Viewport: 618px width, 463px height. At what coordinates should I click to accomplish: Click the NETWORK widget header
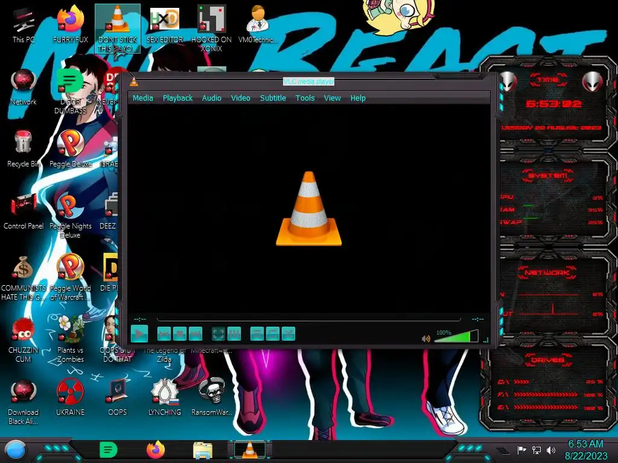pos(547,272)
